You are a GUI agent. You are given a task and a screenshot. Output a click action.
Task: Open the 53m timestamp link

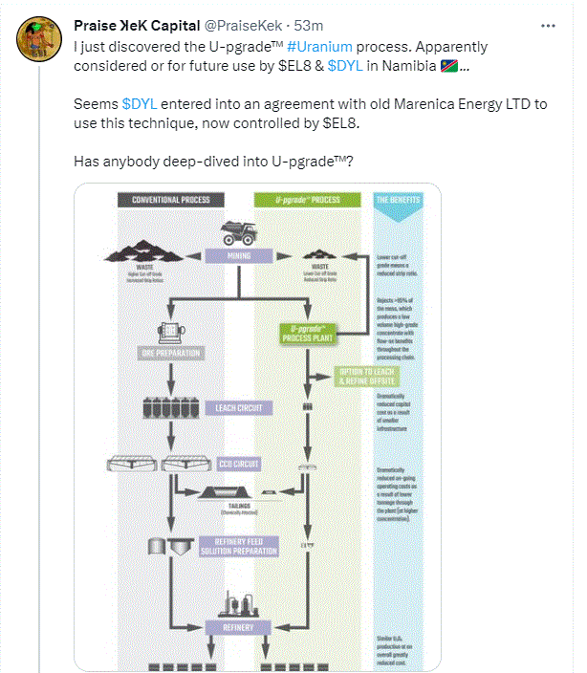308,26
